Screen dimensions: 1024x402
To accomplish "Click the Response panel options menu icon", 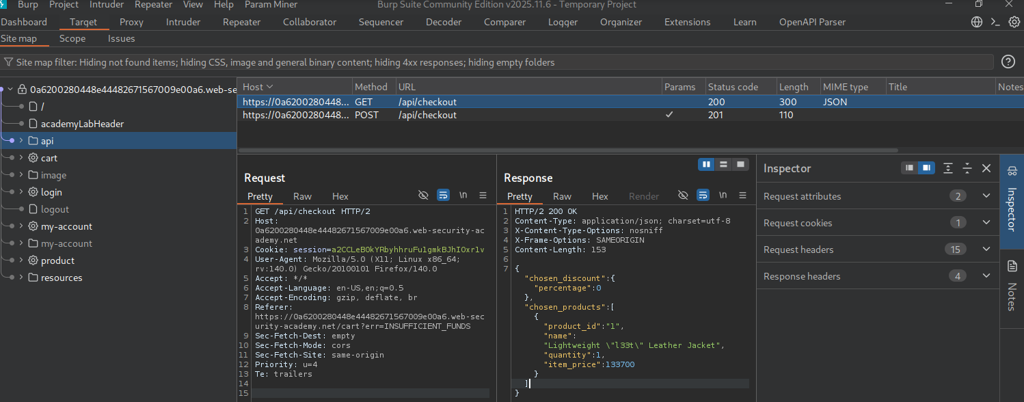I will click(x=742, y=196).
